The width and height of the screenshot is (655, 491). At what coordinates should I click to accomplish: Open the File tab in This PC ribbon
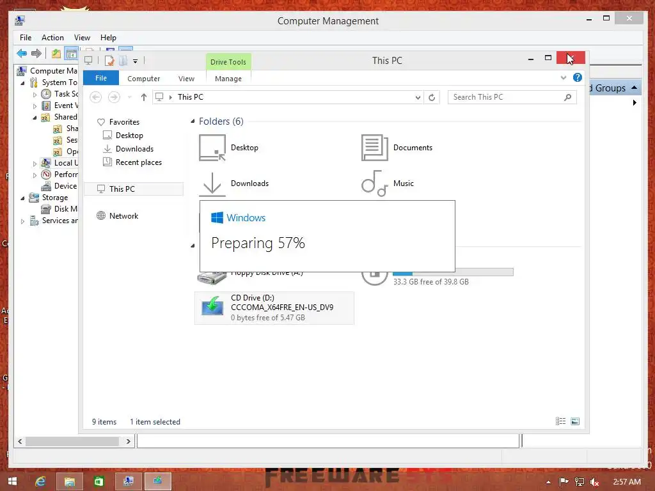point(101,78)
